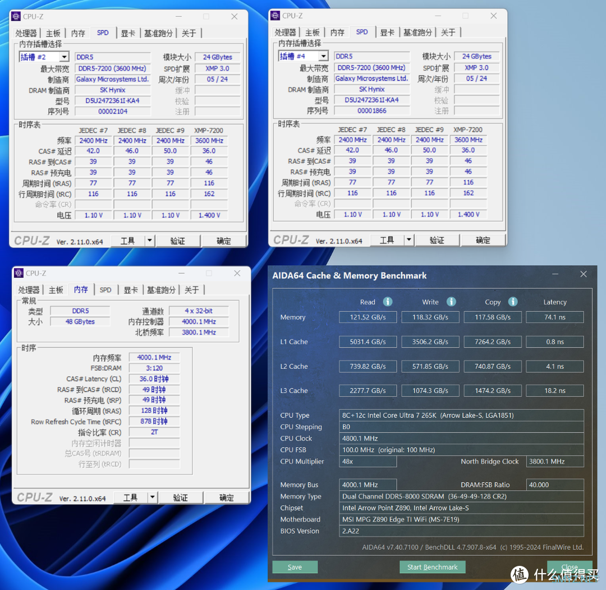This screenshot has width=606, height=590.
Task: Click CPU-Z app icon in memory tab window
Action: [x=19, y=273]
